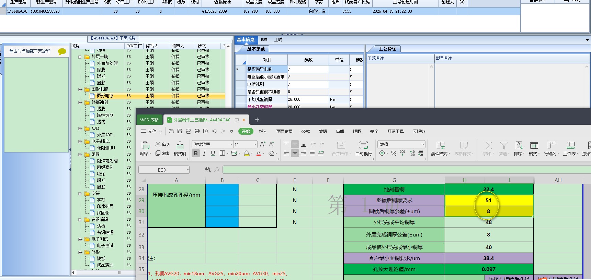Open Print Preview in WPS toolbar
The image size is (591, 280).
point(206,131)
